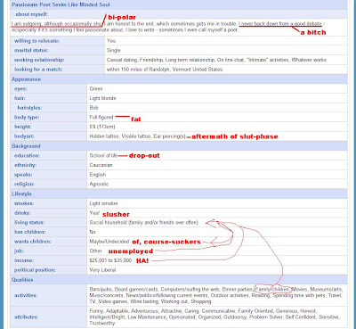The height and width of the screenshot is (329, 356).
Task: Select the "Very Liberal" political value
Action: 102,270
